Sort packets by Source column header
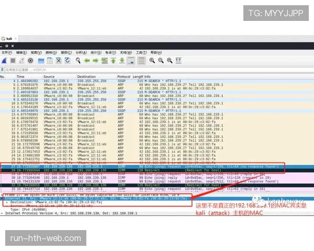This screenshot has width=314, height=251. pyautogui.click(x=49, y=77)
